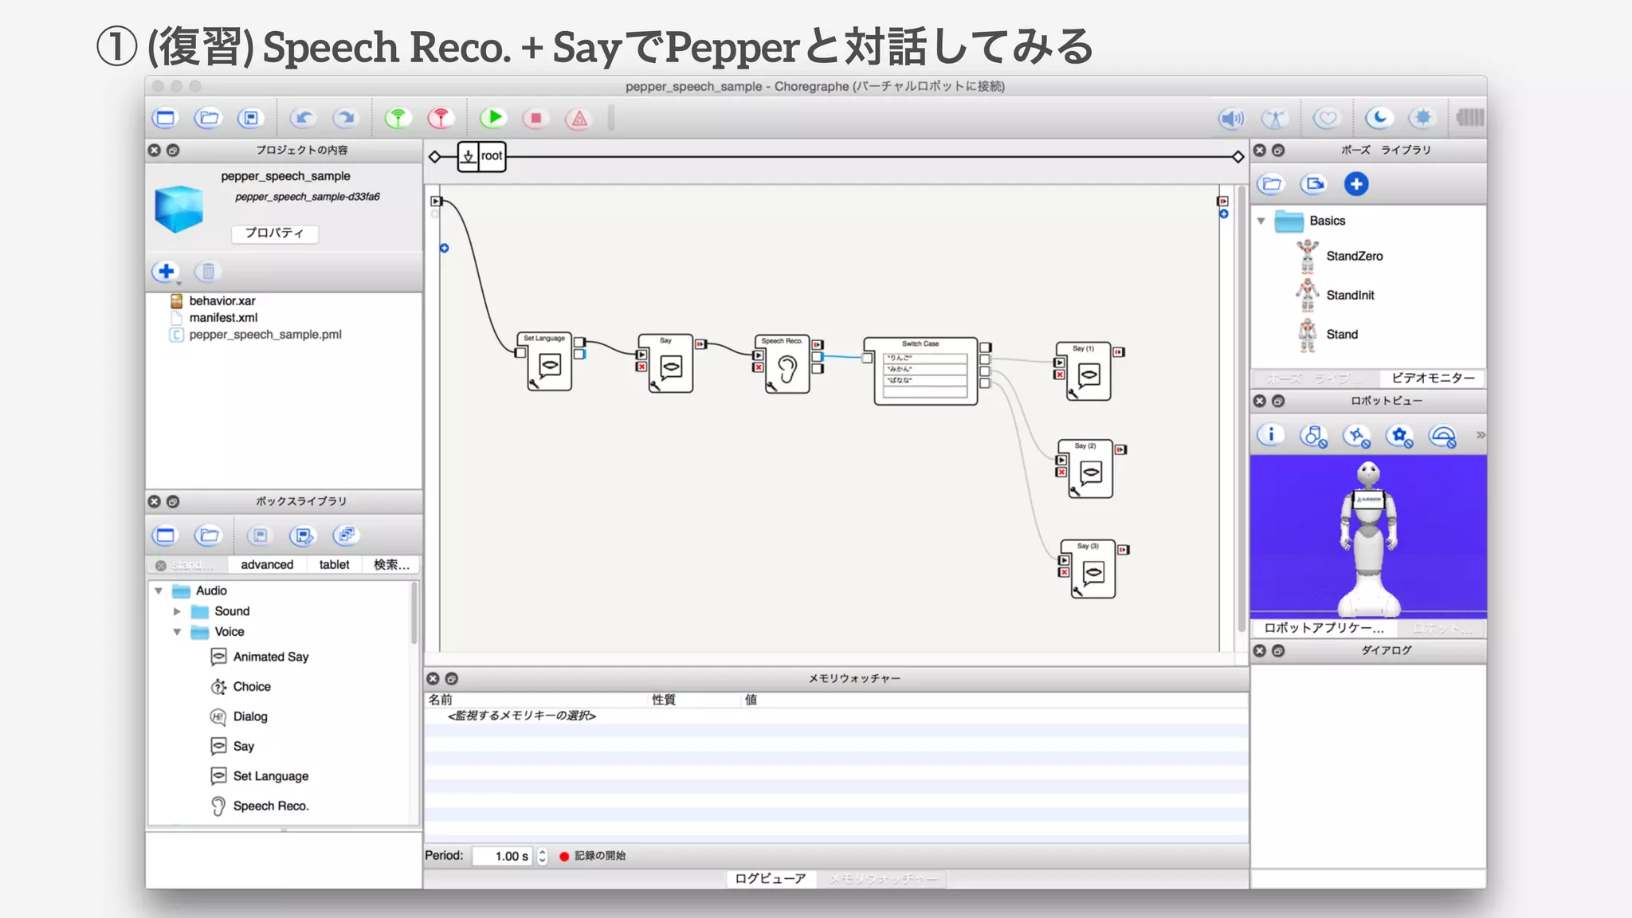
Task: Play the behavior with the green button
Action: click(493, 118)
